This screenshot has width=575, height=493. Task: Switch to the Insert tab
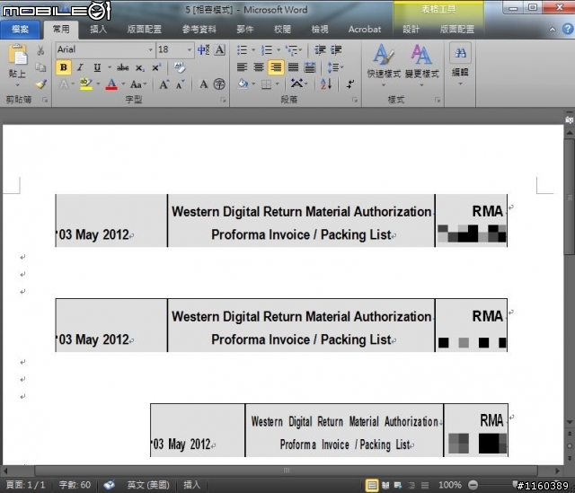click(98, 30)
